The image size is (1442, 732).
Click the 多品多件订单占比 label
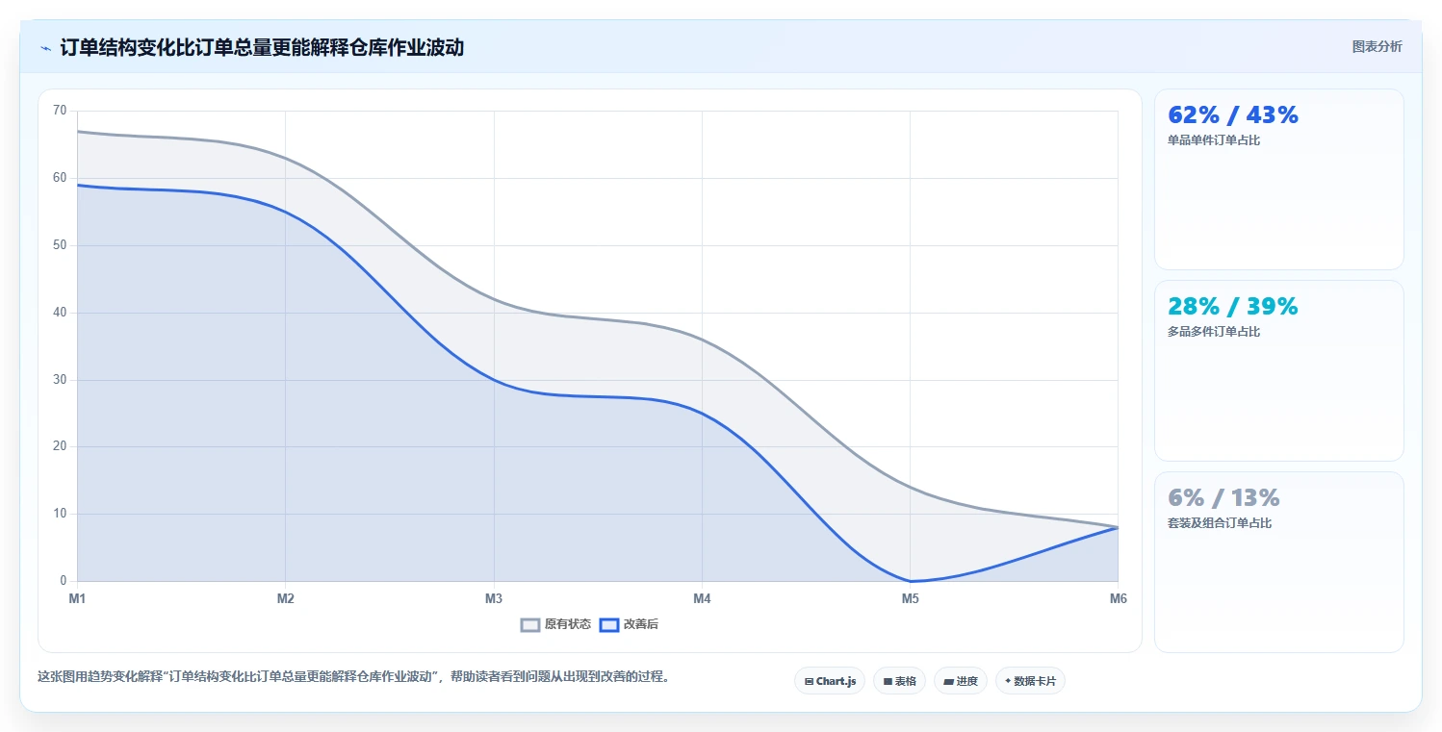click(1214, 332)
